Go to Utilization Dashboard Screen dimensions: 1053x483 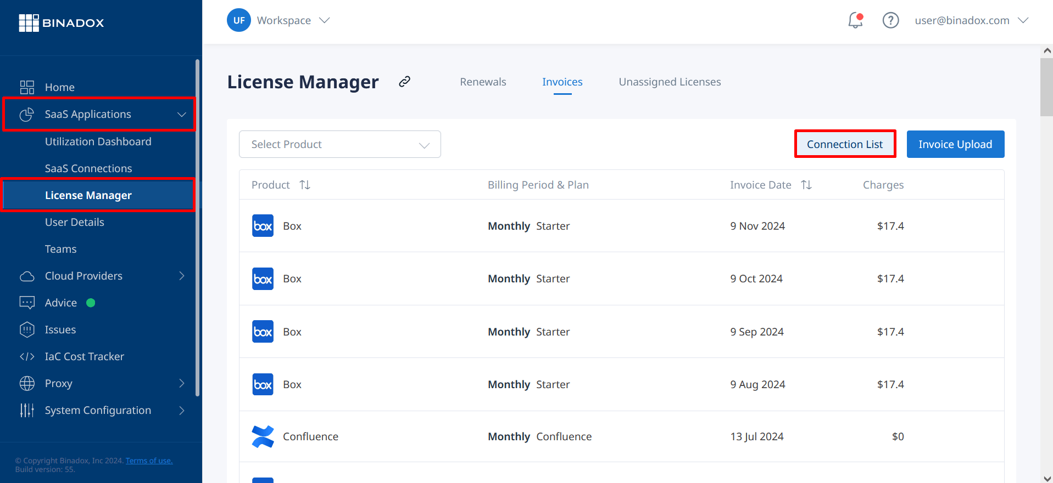point(98,141)
